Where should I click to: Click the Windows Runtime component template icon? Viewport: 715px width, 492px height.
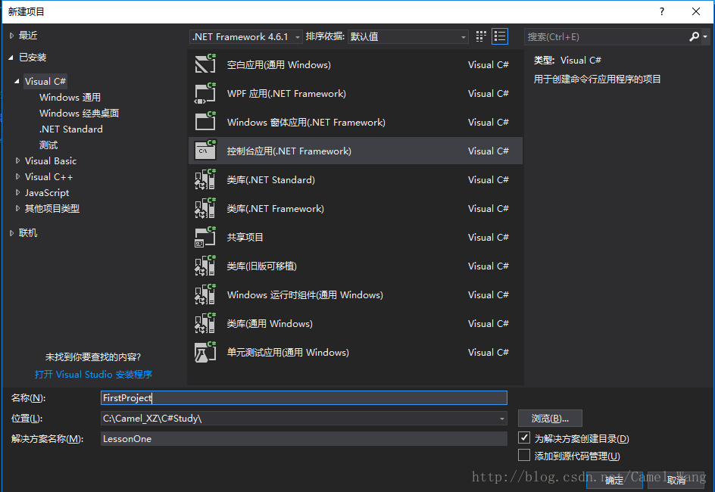tap(205, 294)
